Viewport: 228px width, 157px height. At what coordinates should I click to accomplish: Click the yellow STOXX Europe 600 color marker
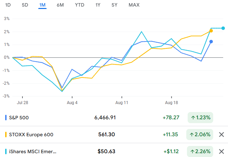point(6,135)
